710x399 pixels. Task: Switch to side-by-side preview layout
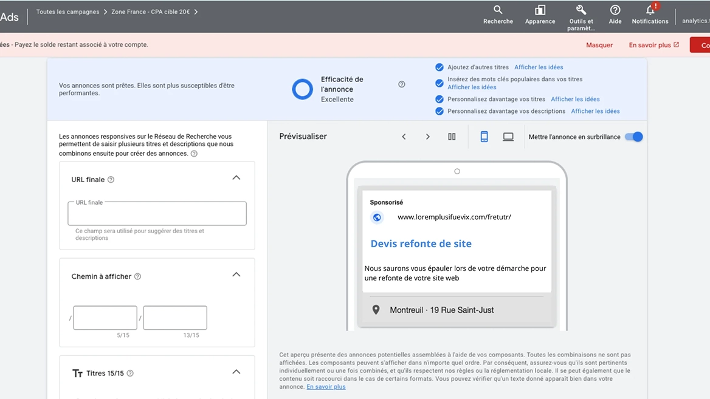point(452,137)
